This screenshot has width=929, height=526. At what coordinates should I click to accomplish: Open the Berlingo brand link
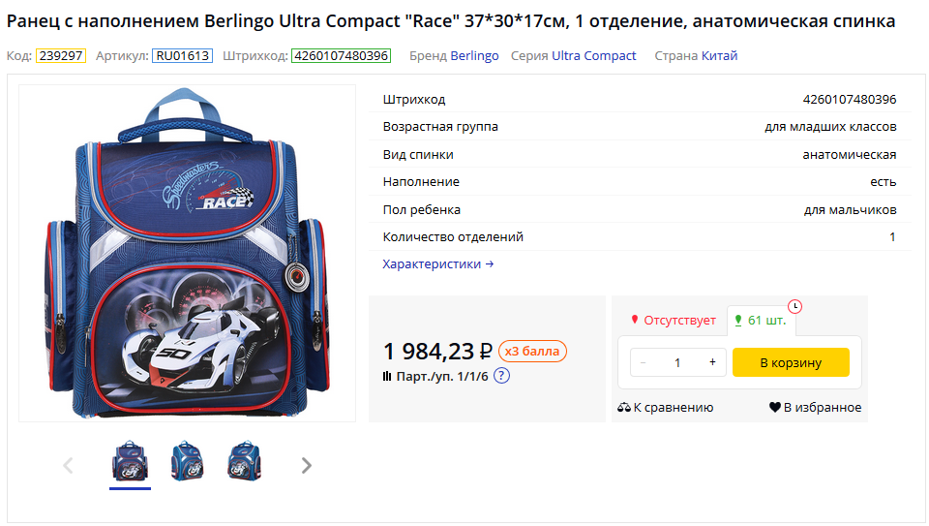point(474,56)
